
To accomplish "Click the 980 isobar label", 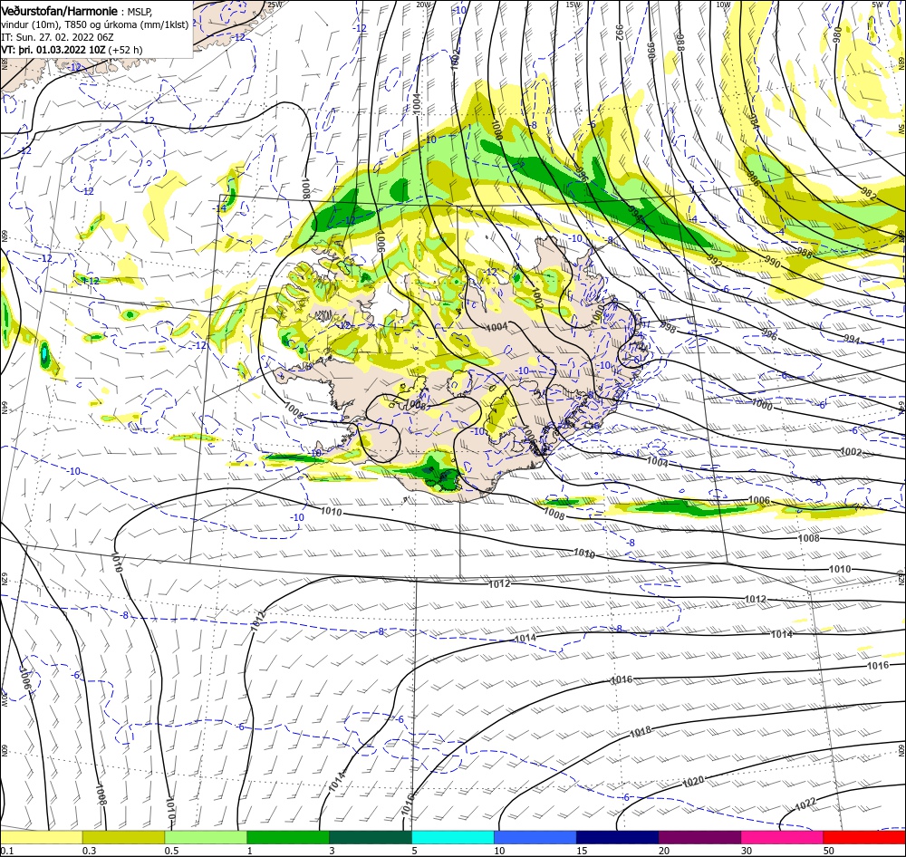I will coord(837,35).
